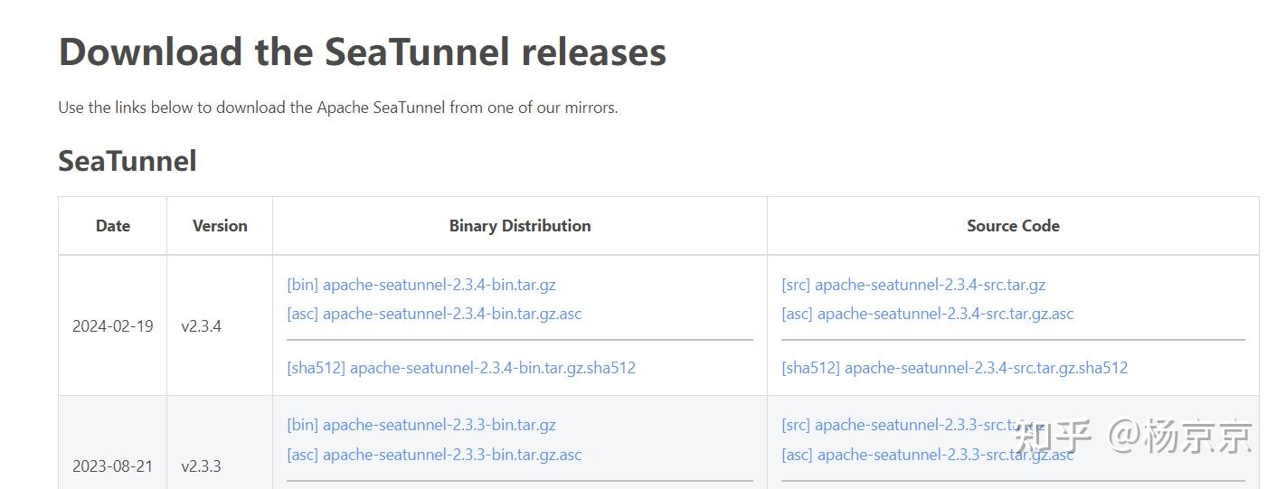
Task: Click the SeaTunnel section heading
Action: pos(128,161)
